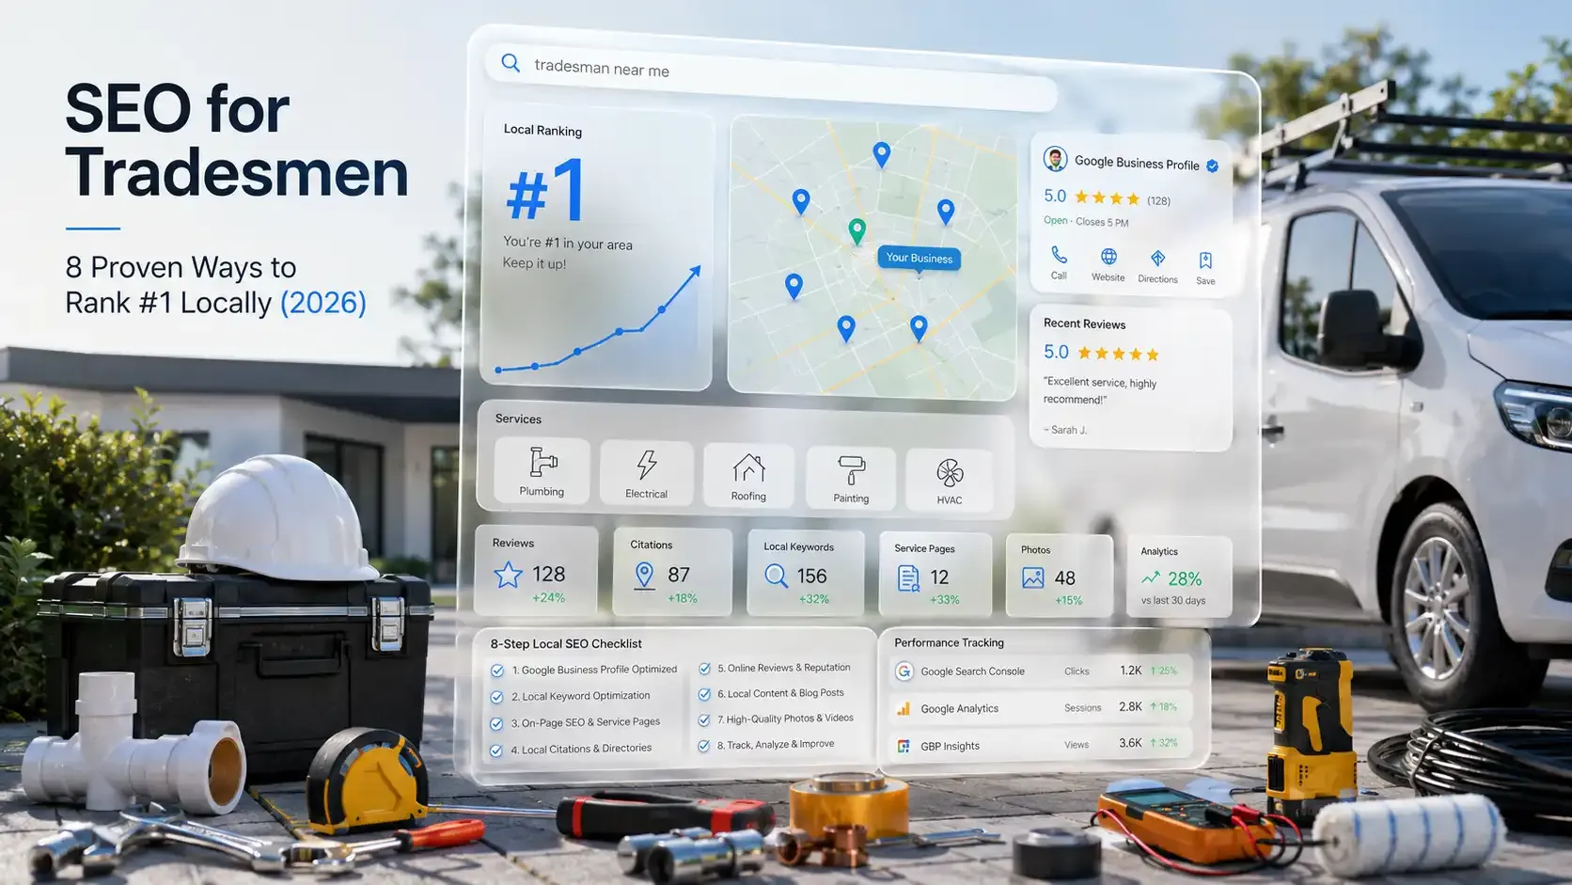Click the 'SEO for Tradesmen' title
The height and width of the screenshot is (885, 1572).
pyautogui.click(x=237, y=141)
